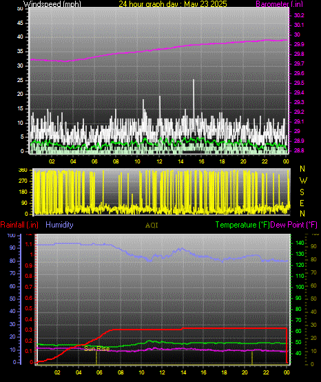The width and height of the screenshot is (321, 382).
Task: Click the "29.9" barometer axis value
Action: pyautogui.click(x=299, y=44)
